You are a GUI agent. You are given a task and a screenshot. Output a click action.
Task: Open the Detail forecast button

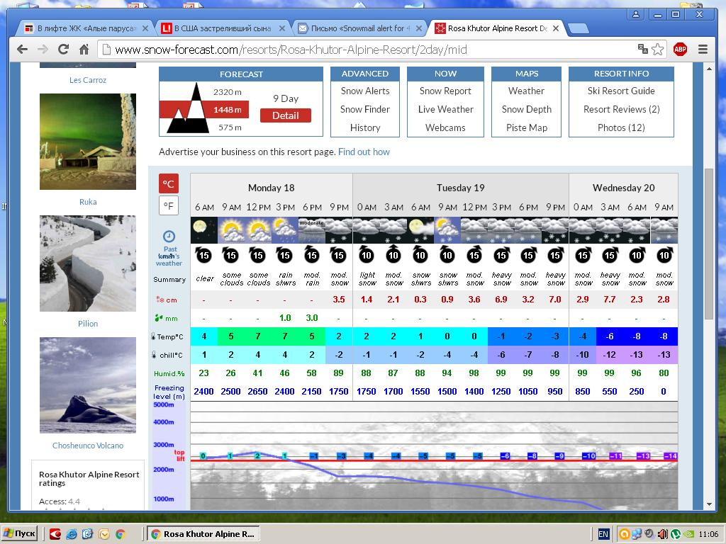[285, 115]
